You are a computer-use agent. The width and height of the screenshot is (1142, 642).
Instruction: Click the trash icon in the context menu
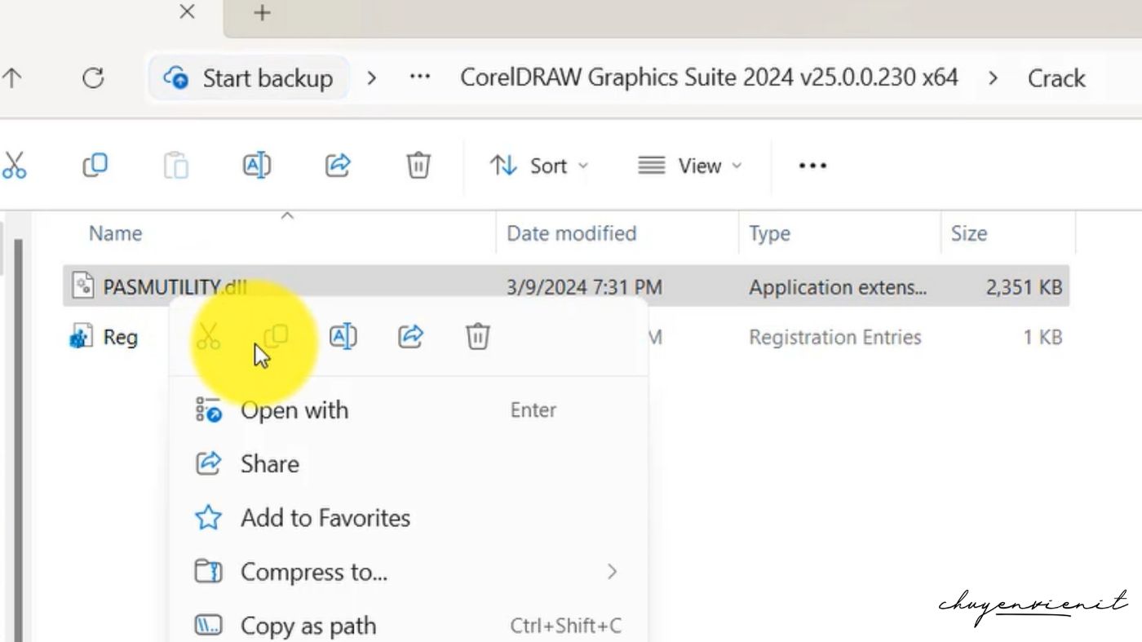[477, 336]
